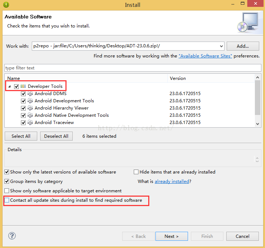Click Select All button
This screenshot has height=248, width=265.
point(21,136)
